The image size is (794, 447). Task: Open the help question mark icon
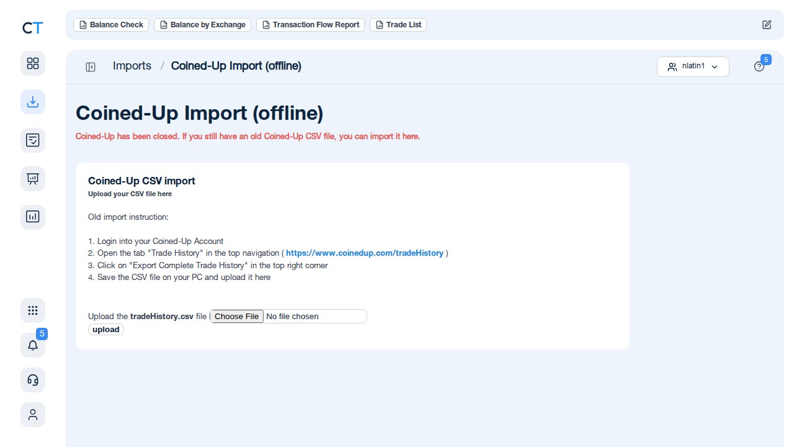coord(759,66)
